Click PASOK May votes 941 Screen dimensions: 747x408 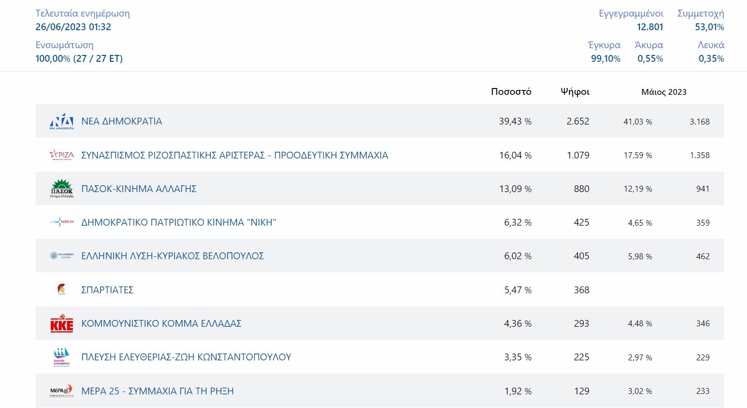click(703, 189)
